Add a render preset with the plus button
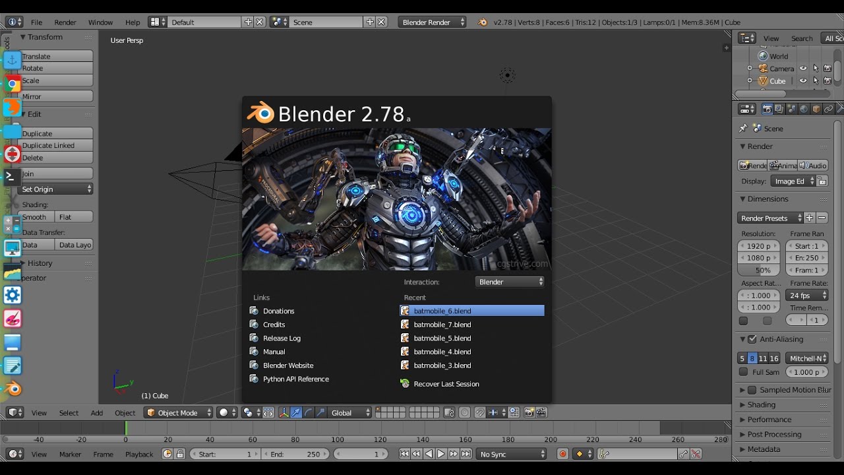Screen dimensions: 844x475 810,218
